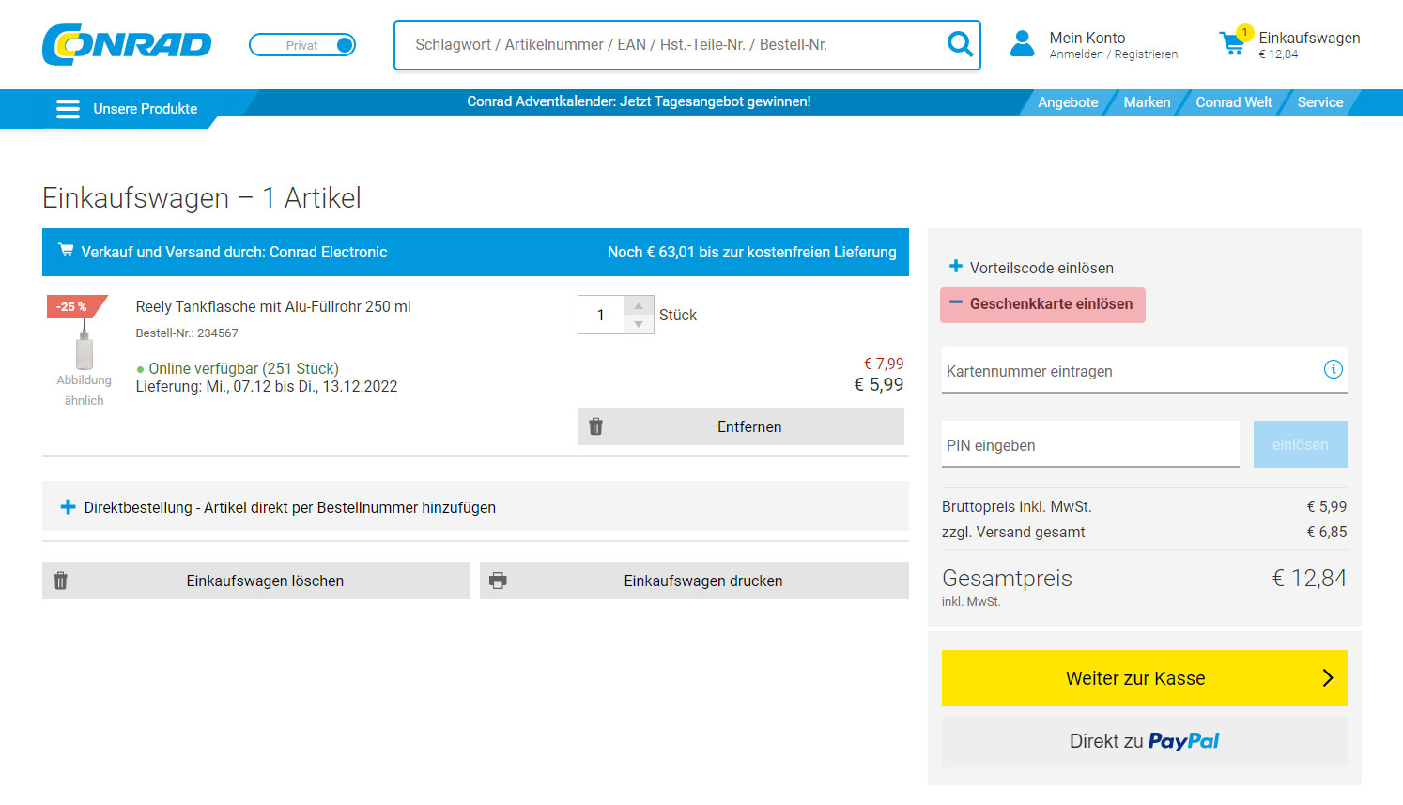Click the Conrad Adventkalender banner text

click(x=639, y=101)
